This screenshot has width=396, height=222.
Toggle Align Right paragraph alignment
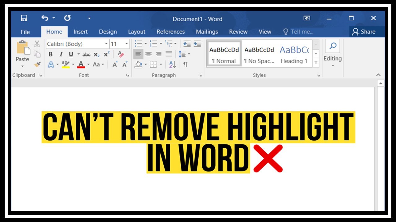(159, 54)
